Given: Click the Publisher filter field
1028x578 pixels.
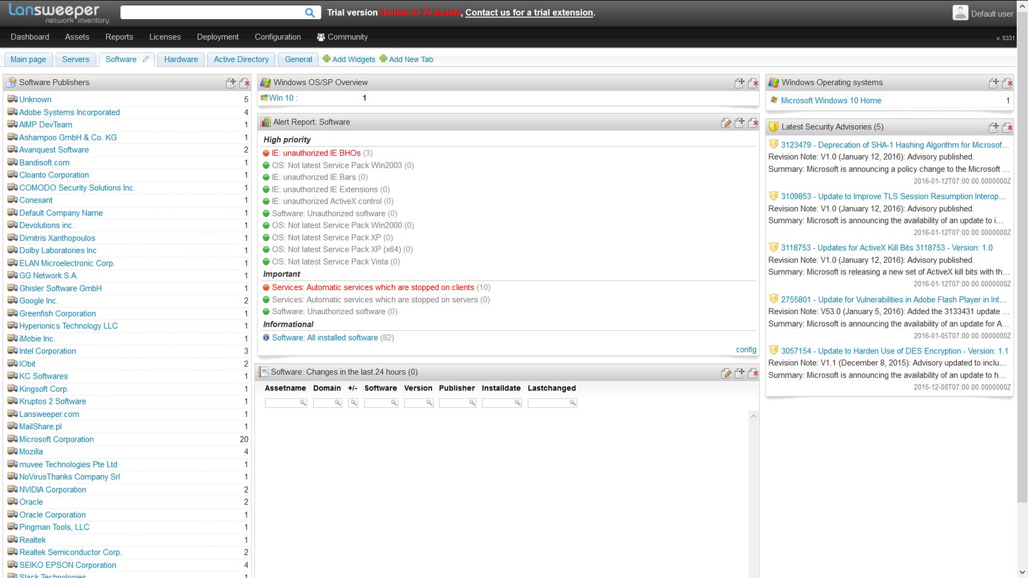Looking at the screenshot, I should tap(457, 403).
